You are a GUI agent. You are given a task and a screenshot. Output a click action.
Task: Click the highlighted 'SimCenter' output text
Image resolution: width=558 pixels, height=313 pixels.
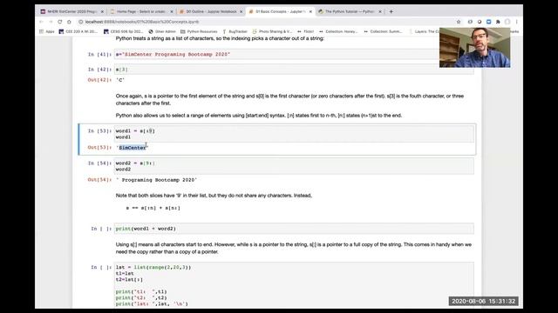[133, 148]
